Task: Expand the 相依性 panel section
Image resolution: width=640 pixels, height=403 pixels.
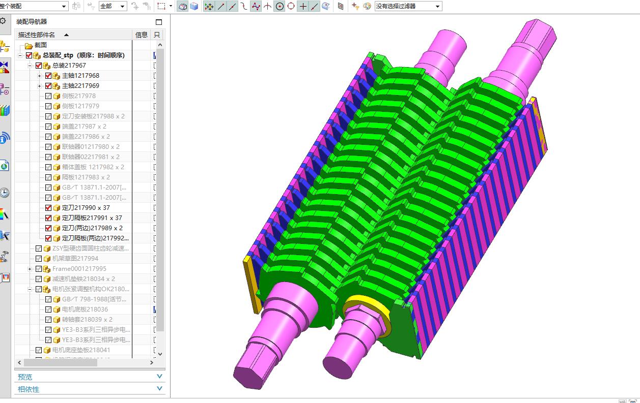Action: tap(90, 389)
